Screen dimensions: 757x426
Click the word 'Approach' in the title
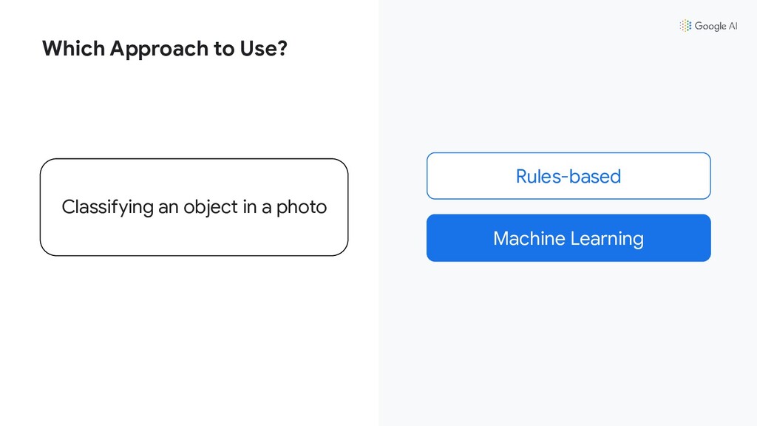(159, 49)
